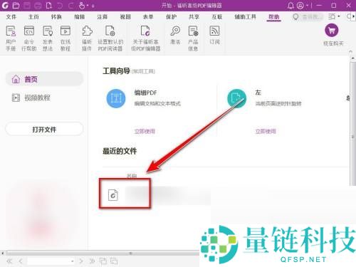Click the Foxit logo in title bar
This screenshot has height=267, width=356.
(5, 5)
